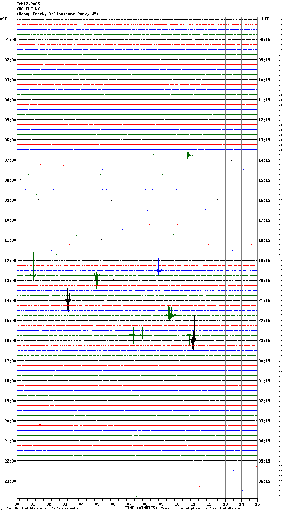Click the TIME (MINUTES) axis title
Viewport: 284px width, 513px height.
(x=141, y=508)
